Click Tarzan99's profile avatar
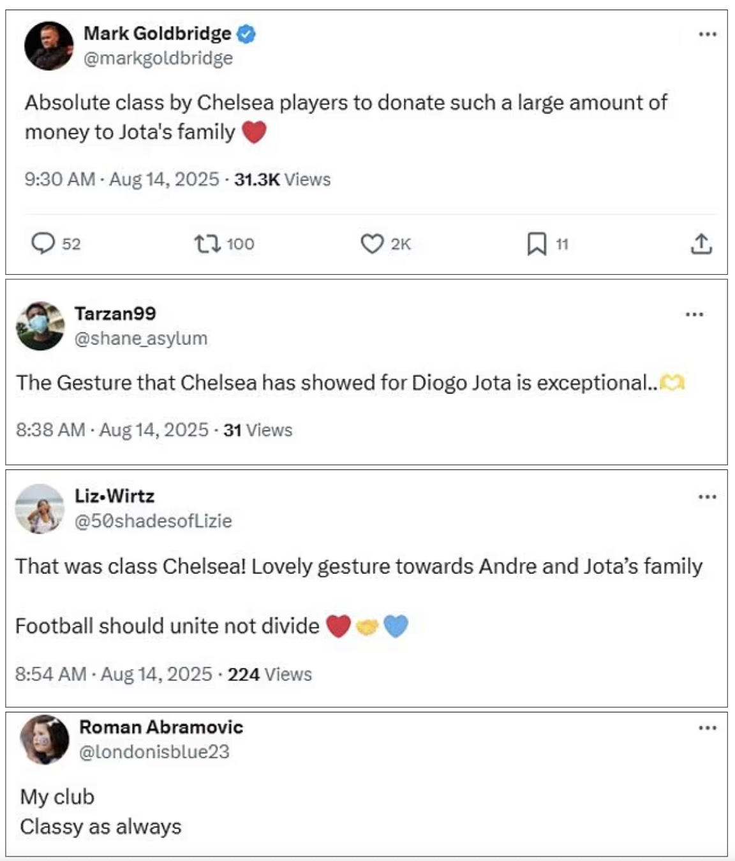This screenshot has height=861, width=735. click(x=40, y=326)
